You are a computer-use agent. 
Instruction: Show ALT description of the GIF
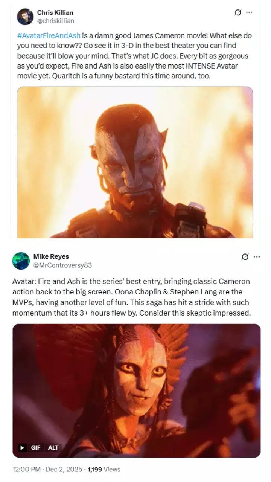coord(53,448)
